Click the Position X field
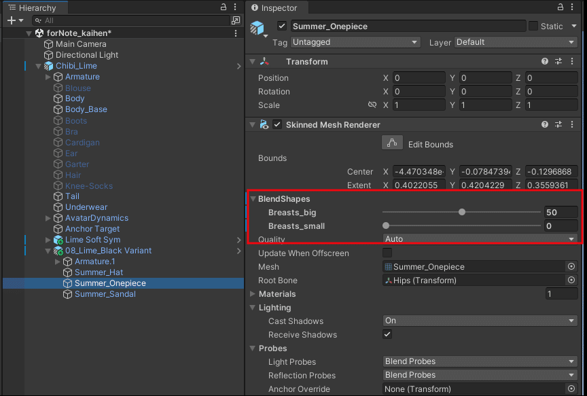Screen dimensions: 587x396 coord(419,78)
